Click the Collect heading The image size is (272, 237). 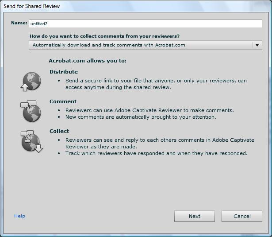pos(59,131)
